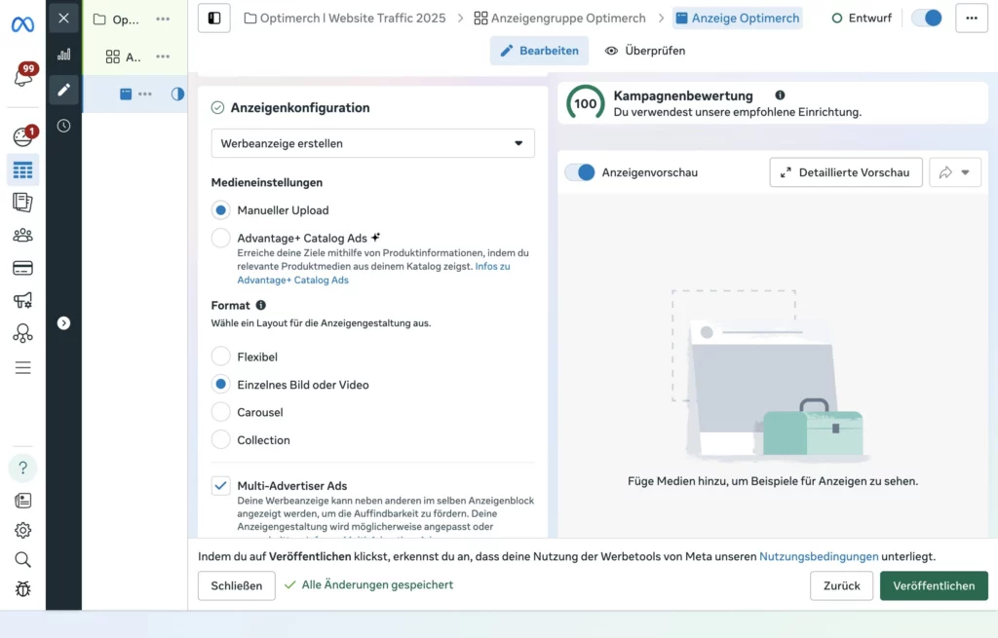Select the Advantage+ Catalog Ads option
Screen dimensions: 998x638
(220, 237)
